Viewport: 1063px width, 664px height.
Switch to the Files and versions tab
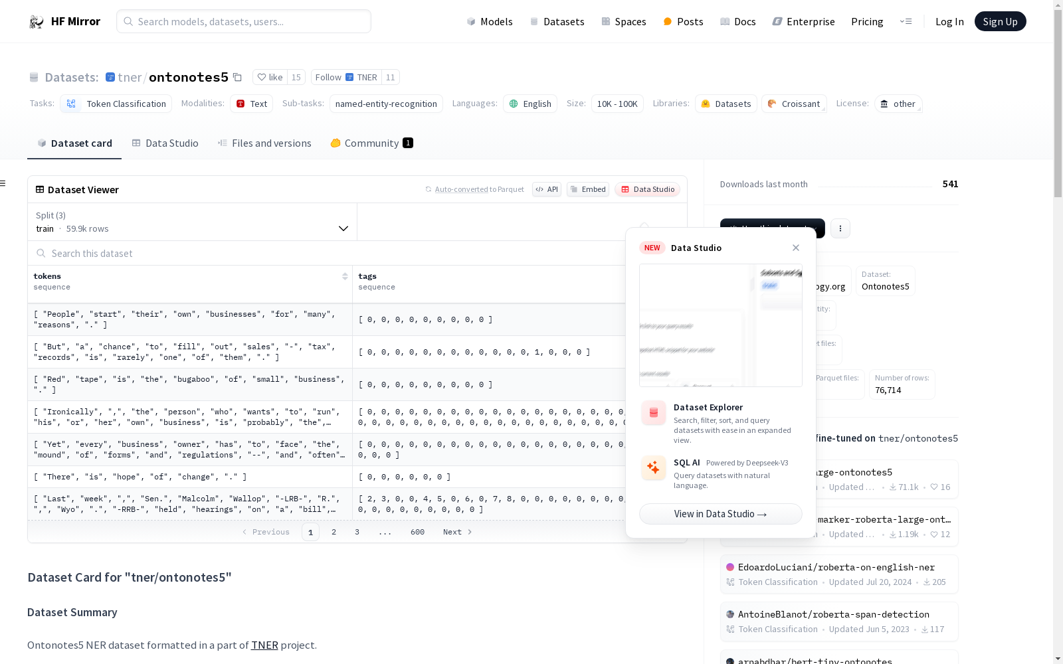tap(264, 143)
